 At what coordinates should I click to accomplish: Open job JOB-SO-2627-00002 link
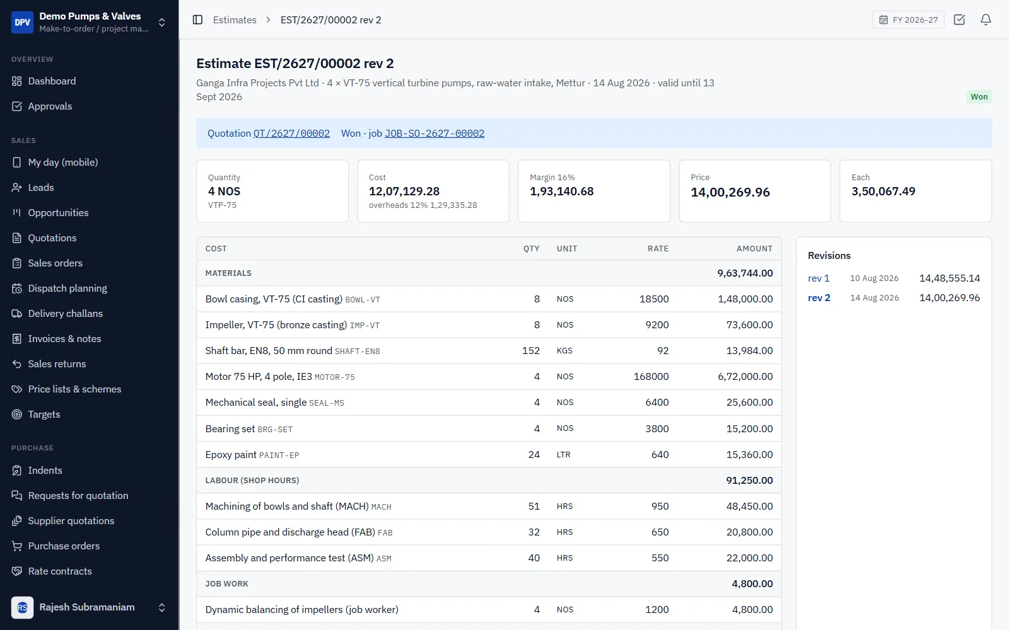[435, 134]
